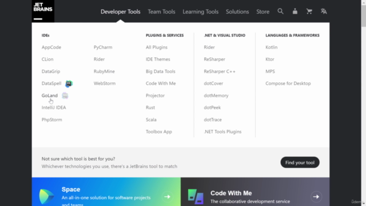Viewport: 366px width, 206px height.
Task: Open the dotMemory link
Action: pos(216,96)
